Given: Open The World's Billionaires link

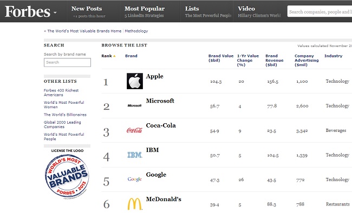Looking at the screenshot, I should click(x=65, y=115).
